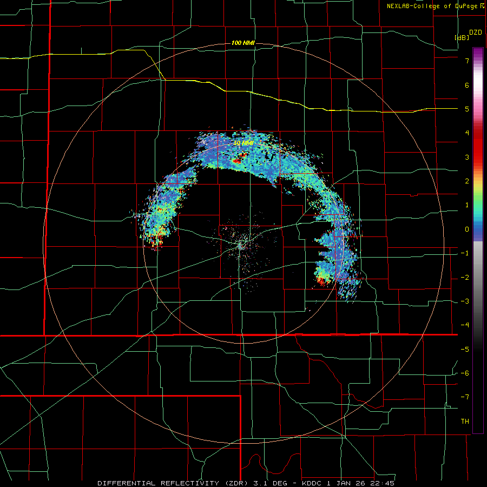Click the TH label on the legend
487x487 pixels.
pos(465,422)
